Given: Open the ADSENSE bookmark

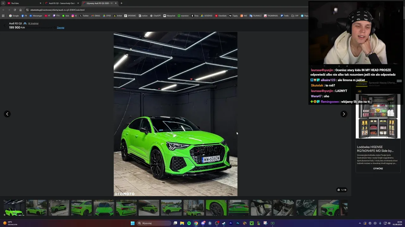Looking at the screenshot, I should pyautogui.click(x=207, y=16).
